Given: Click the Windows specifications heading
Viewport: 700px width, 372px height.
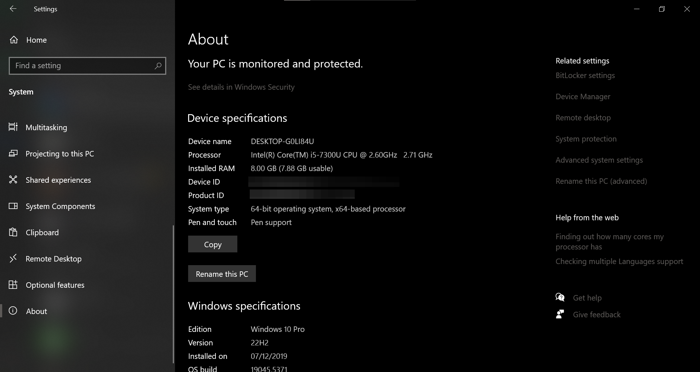Looking at the screenshot, I should [x=244, y=306].
